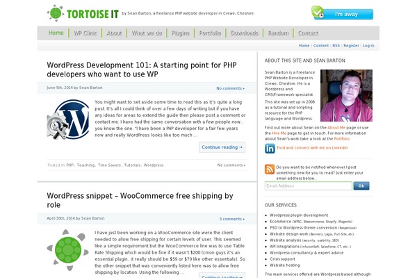The height and width of the screenshot is (278, 417).
Task: Click the Ok subscribe button
Action: pyautogui.click(x=361, y=186)
